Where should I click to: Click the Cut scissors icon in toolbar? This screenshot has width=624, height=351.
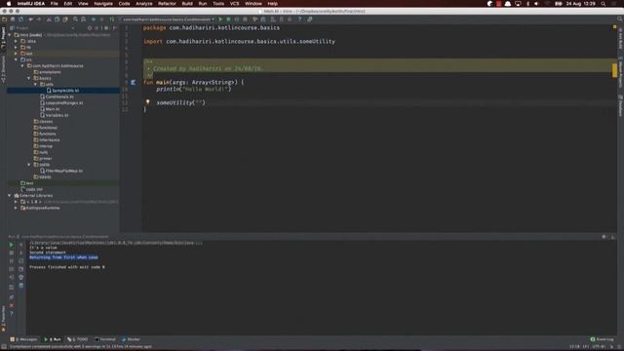tap(49, 19)
